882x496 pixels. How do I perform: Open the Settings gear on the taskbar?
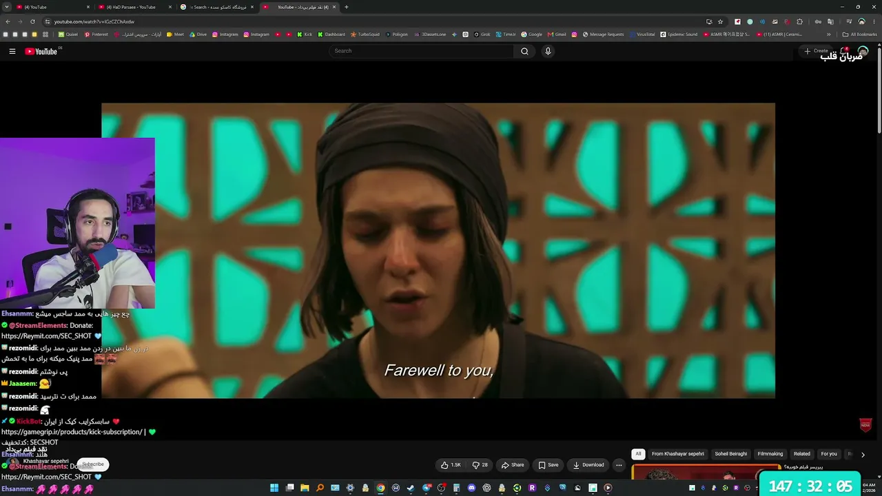[x=350, y=488]
